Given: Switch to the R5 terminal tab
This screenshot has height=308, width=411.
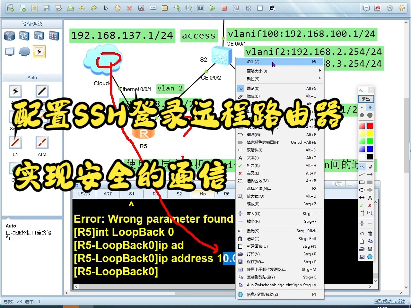Looking at the screenshot, I should (x=203, y=194).
